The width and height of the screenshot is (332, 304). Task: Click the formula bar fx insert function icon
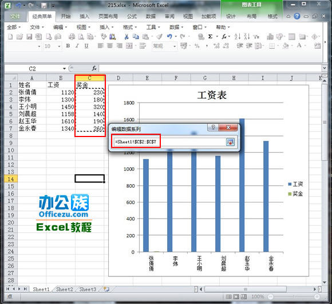94,68
